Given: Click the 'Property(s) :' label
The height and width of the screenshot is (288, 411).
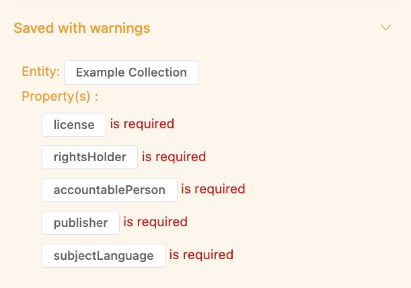Looking at the screenshot, I should point(60,97).
